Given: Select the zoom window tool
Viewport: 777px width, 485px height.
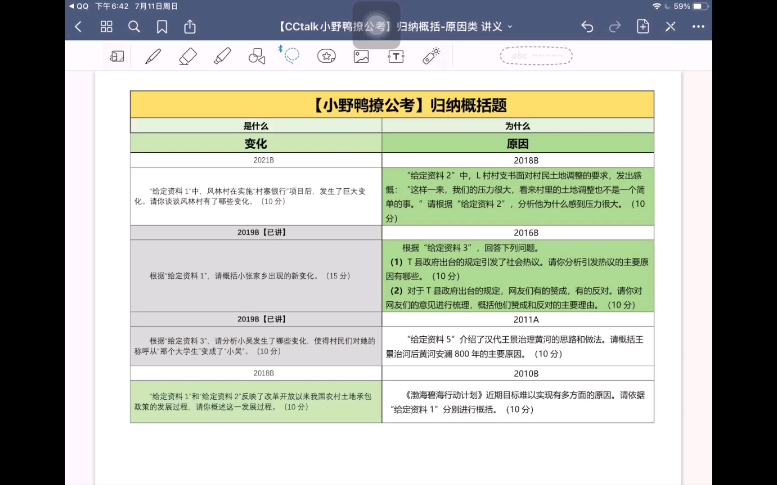Looking at the screenshot, I should 117,56.
